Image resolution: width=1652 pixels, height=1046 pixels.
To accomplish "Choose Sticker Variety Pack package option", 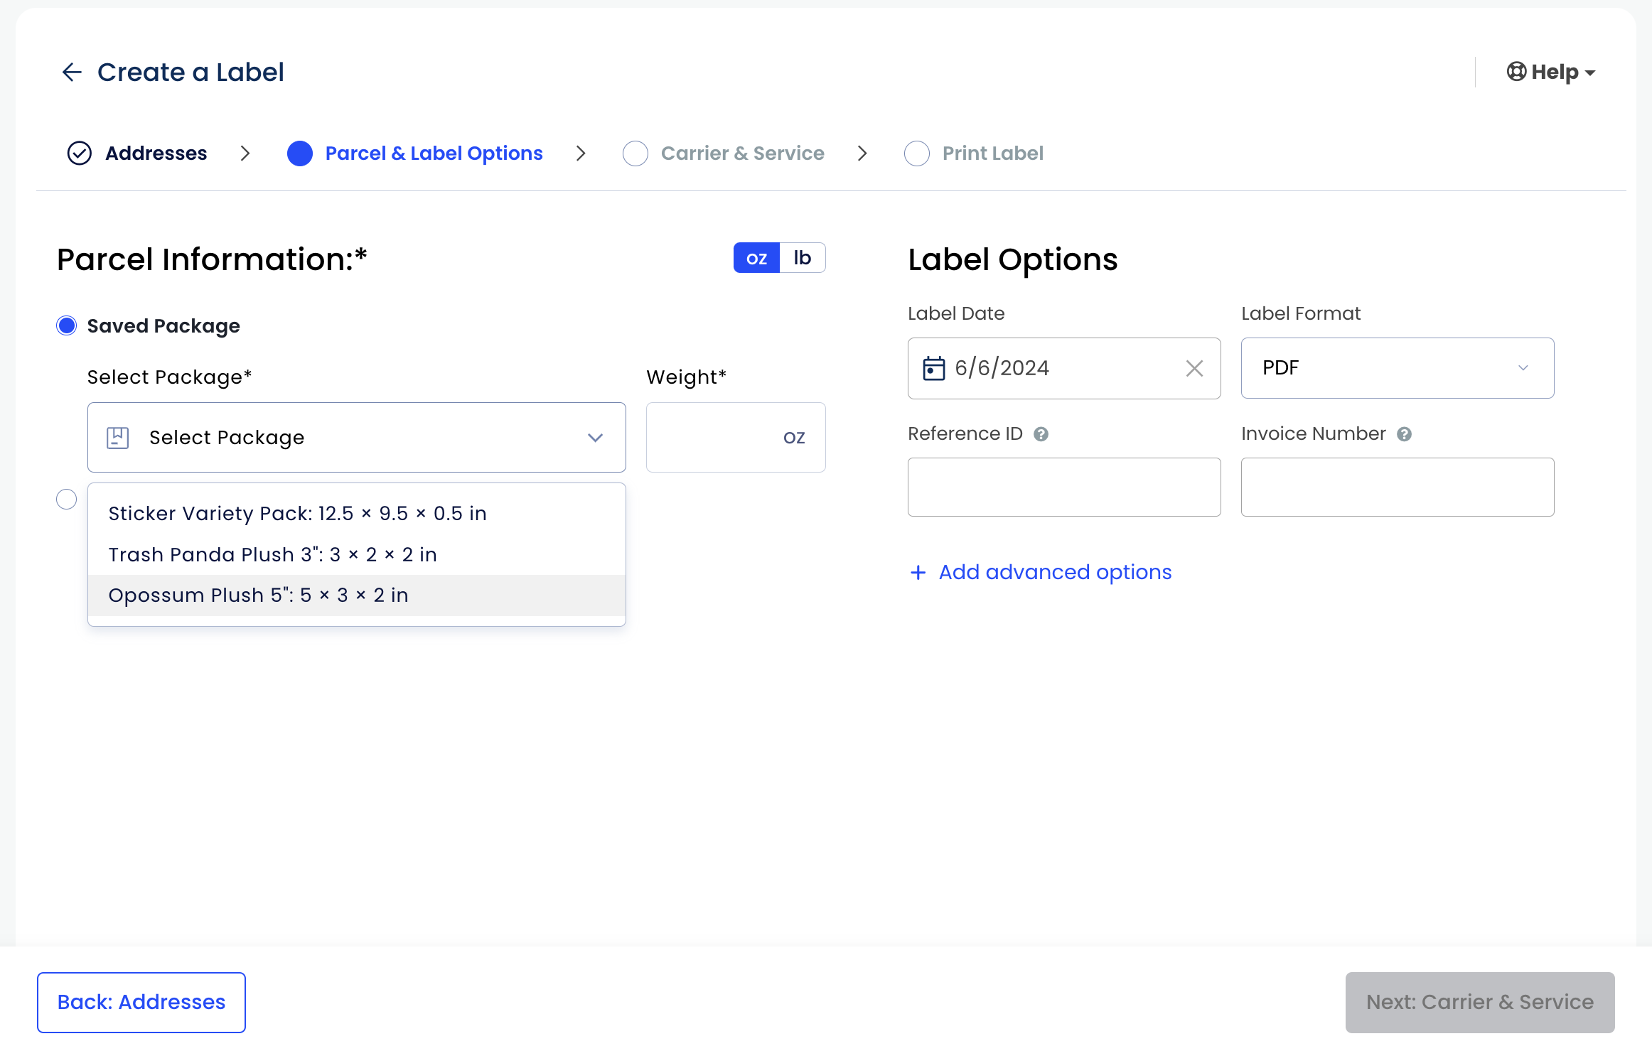I will tap(297, 514).
